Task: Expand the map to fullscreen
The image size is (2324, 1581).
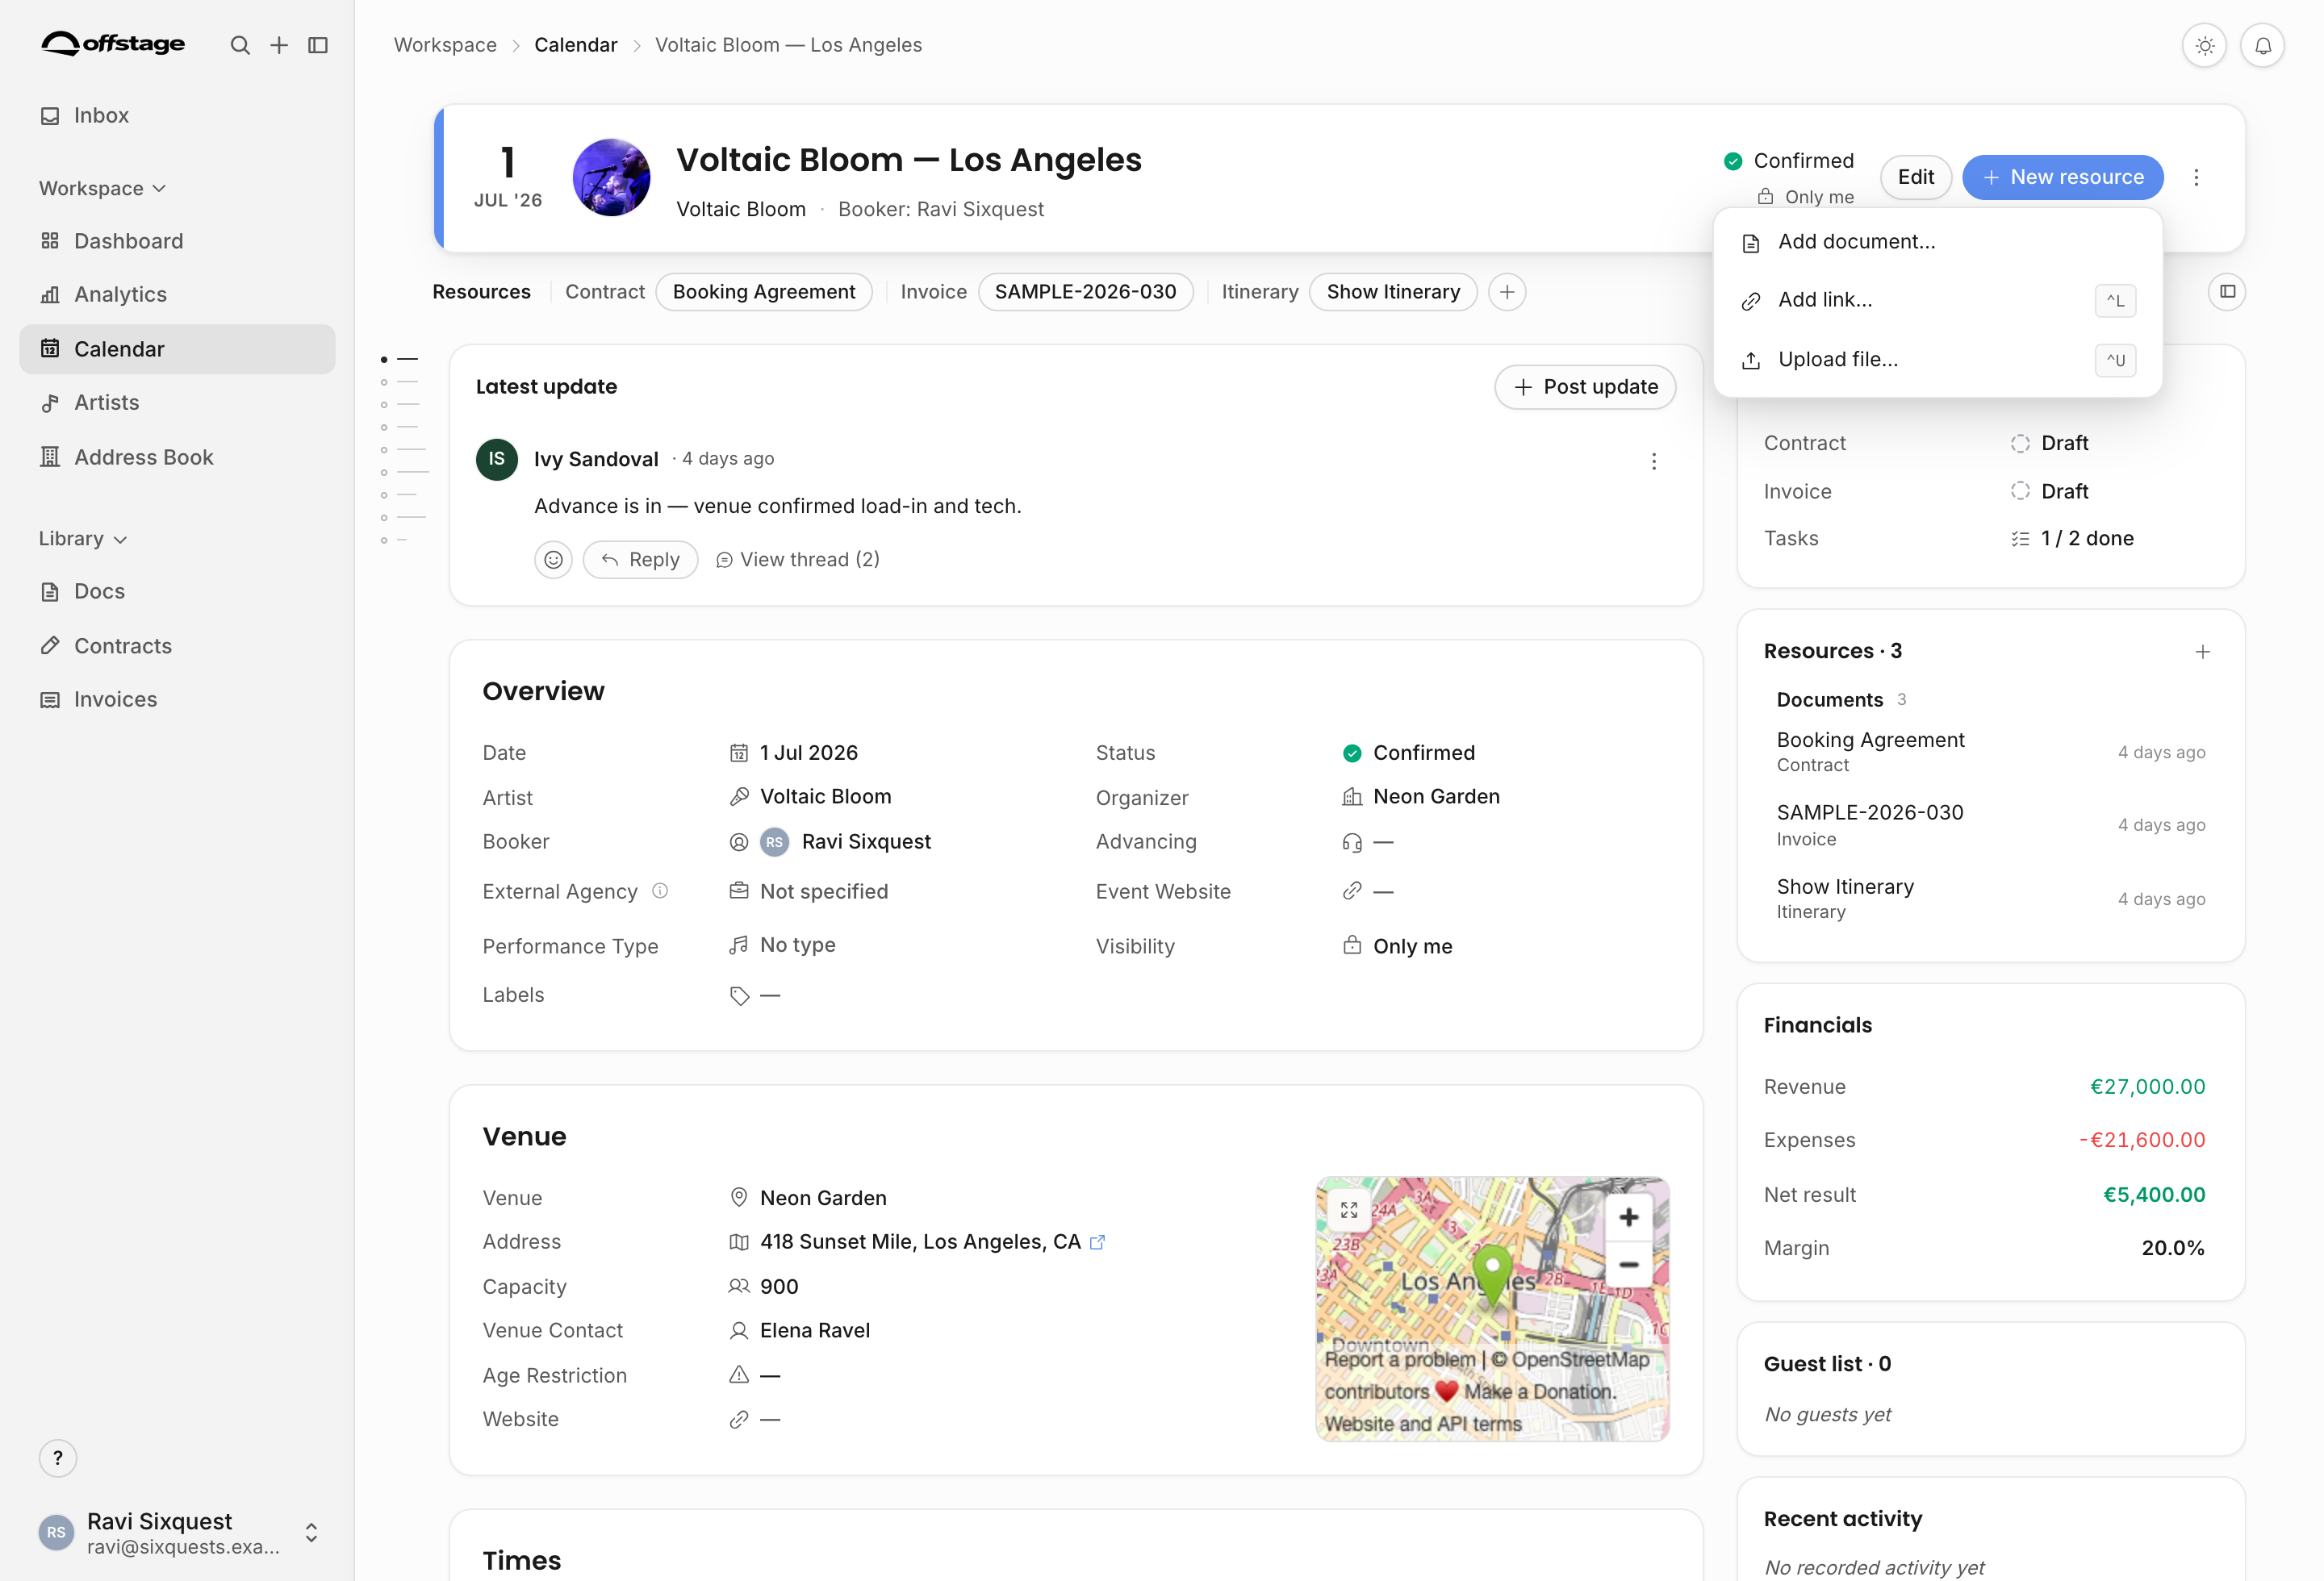Action: pyautogui.click(x=1349, y=1210)
